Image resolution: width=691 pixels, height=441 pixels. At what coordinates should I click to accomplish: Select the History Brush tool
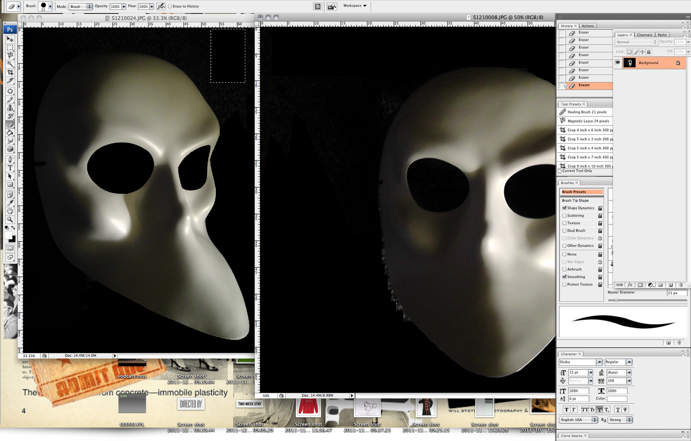(x=10, y=116)
